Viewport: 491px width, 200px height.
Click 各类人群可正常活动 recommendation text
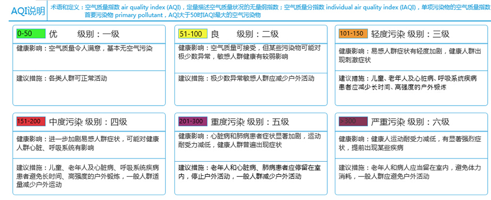click(62, 78)
